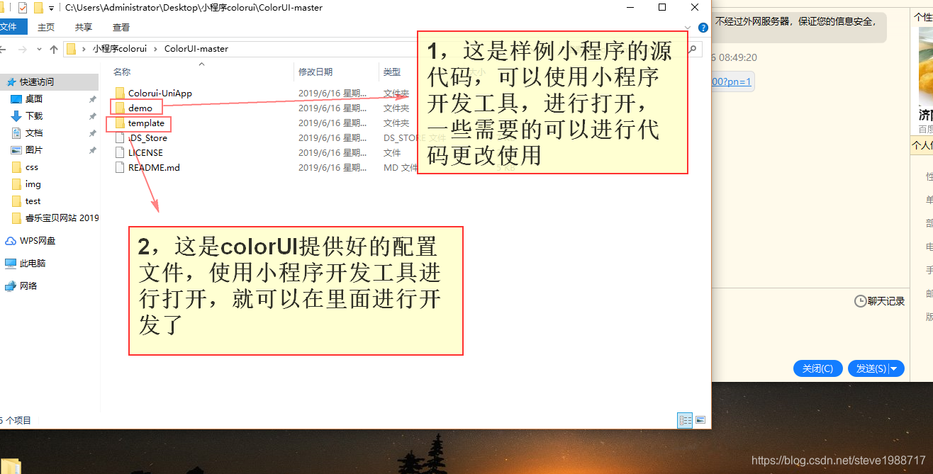This screenshot has height=474, width=933.
Task: Select 小程序colorui in the address breadcrumb
Action: pos(119,49)
